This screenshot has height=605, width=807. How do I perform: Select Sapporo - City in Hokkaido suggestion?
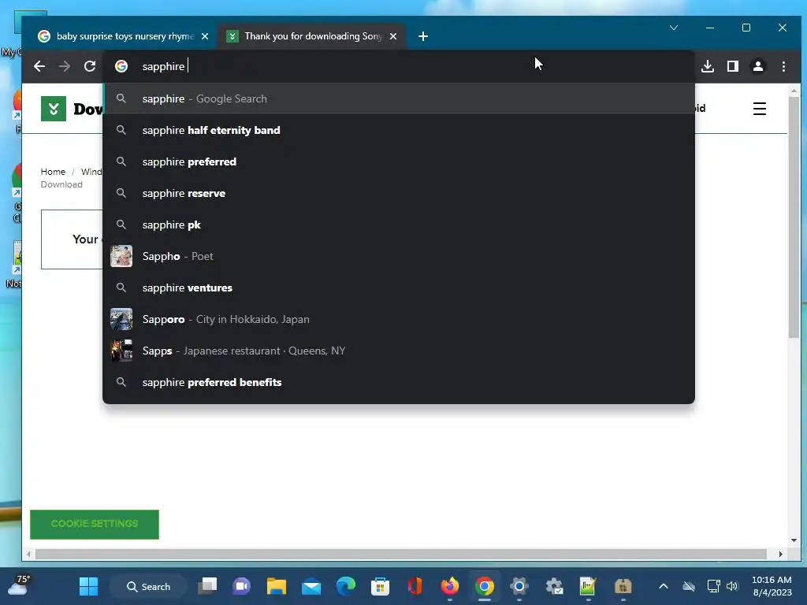pyautogui.click(x=399, y=320)
